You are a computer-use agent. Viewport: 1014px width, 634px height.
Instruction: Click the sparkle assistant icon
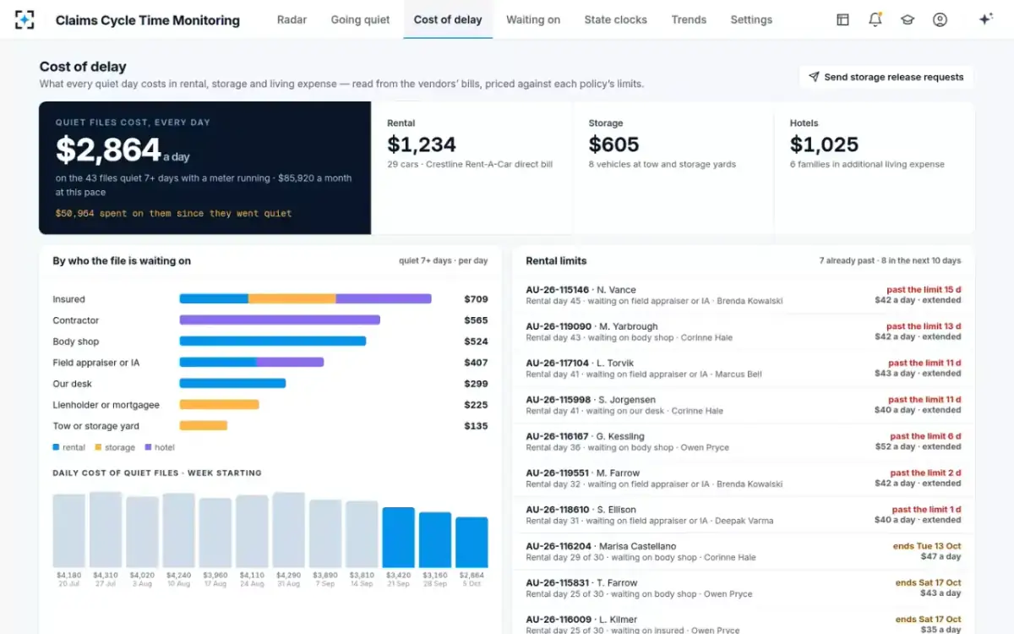tap(985, 19)
